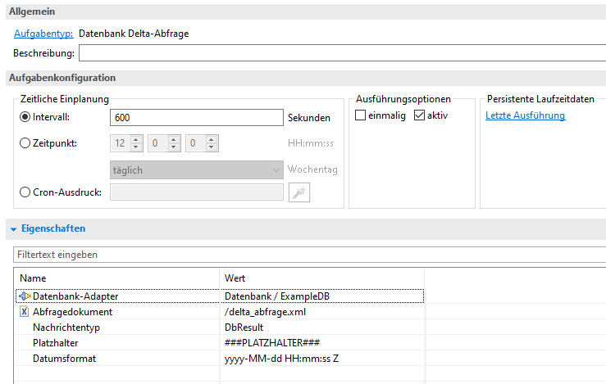This screenshot has width=606, height=384.
Task: Increase the seconds spinner value
Action: click(211, 139)
